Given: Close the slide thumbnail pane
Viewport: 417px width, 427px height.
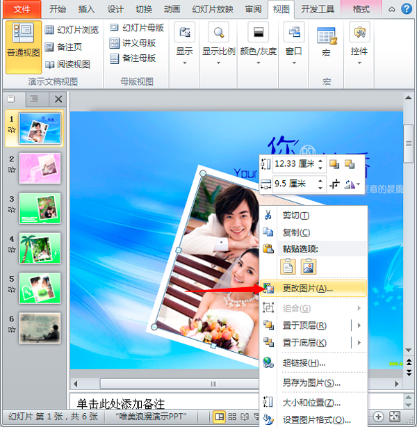Looking at the screenshot, I should click(x=58, y=99).
